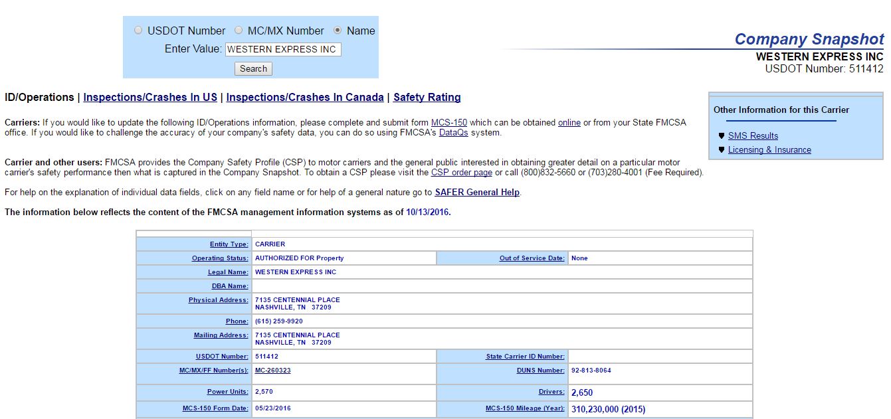Go to the Safety Rating section
Screen dimensions: 891x419
tap(427, 98)
